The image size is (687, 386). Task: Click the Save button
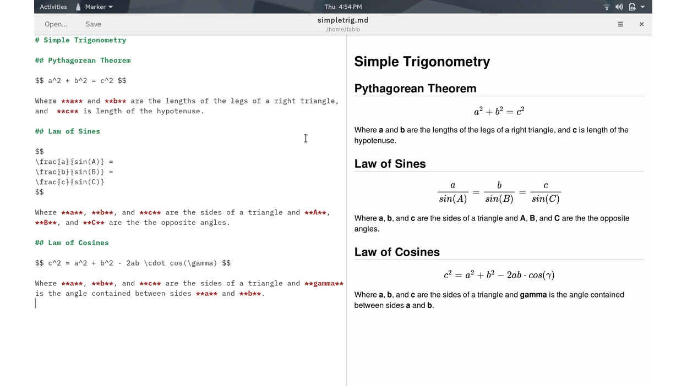[94, 24]
